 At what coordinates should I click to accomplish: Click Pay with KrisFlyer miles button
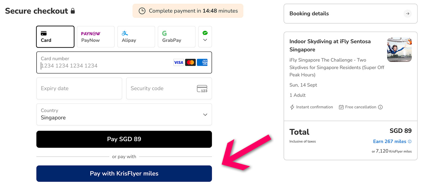click(124, 174)
